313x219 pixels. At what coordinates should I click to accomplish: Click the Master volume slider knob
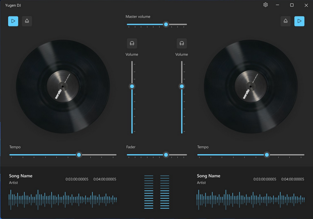[166, 24]
